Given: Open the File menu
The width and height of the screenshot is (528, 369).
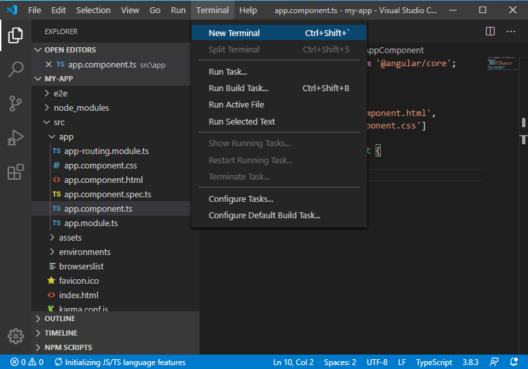Looking at the screenshot, I should tap(34, 10).
